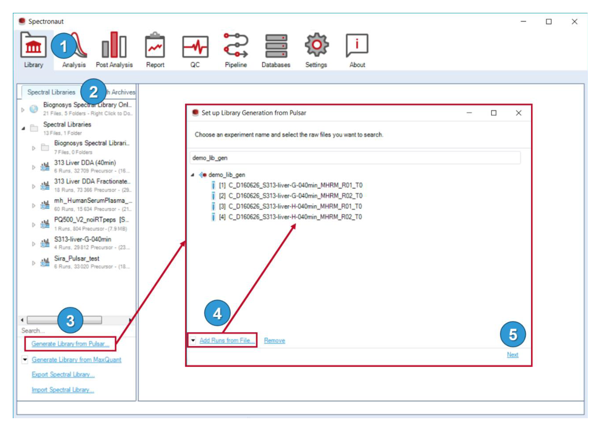The image size is (601, 431).
Task: Maximize the Set up Library Generation dialog
Action: tap(494, 113)
